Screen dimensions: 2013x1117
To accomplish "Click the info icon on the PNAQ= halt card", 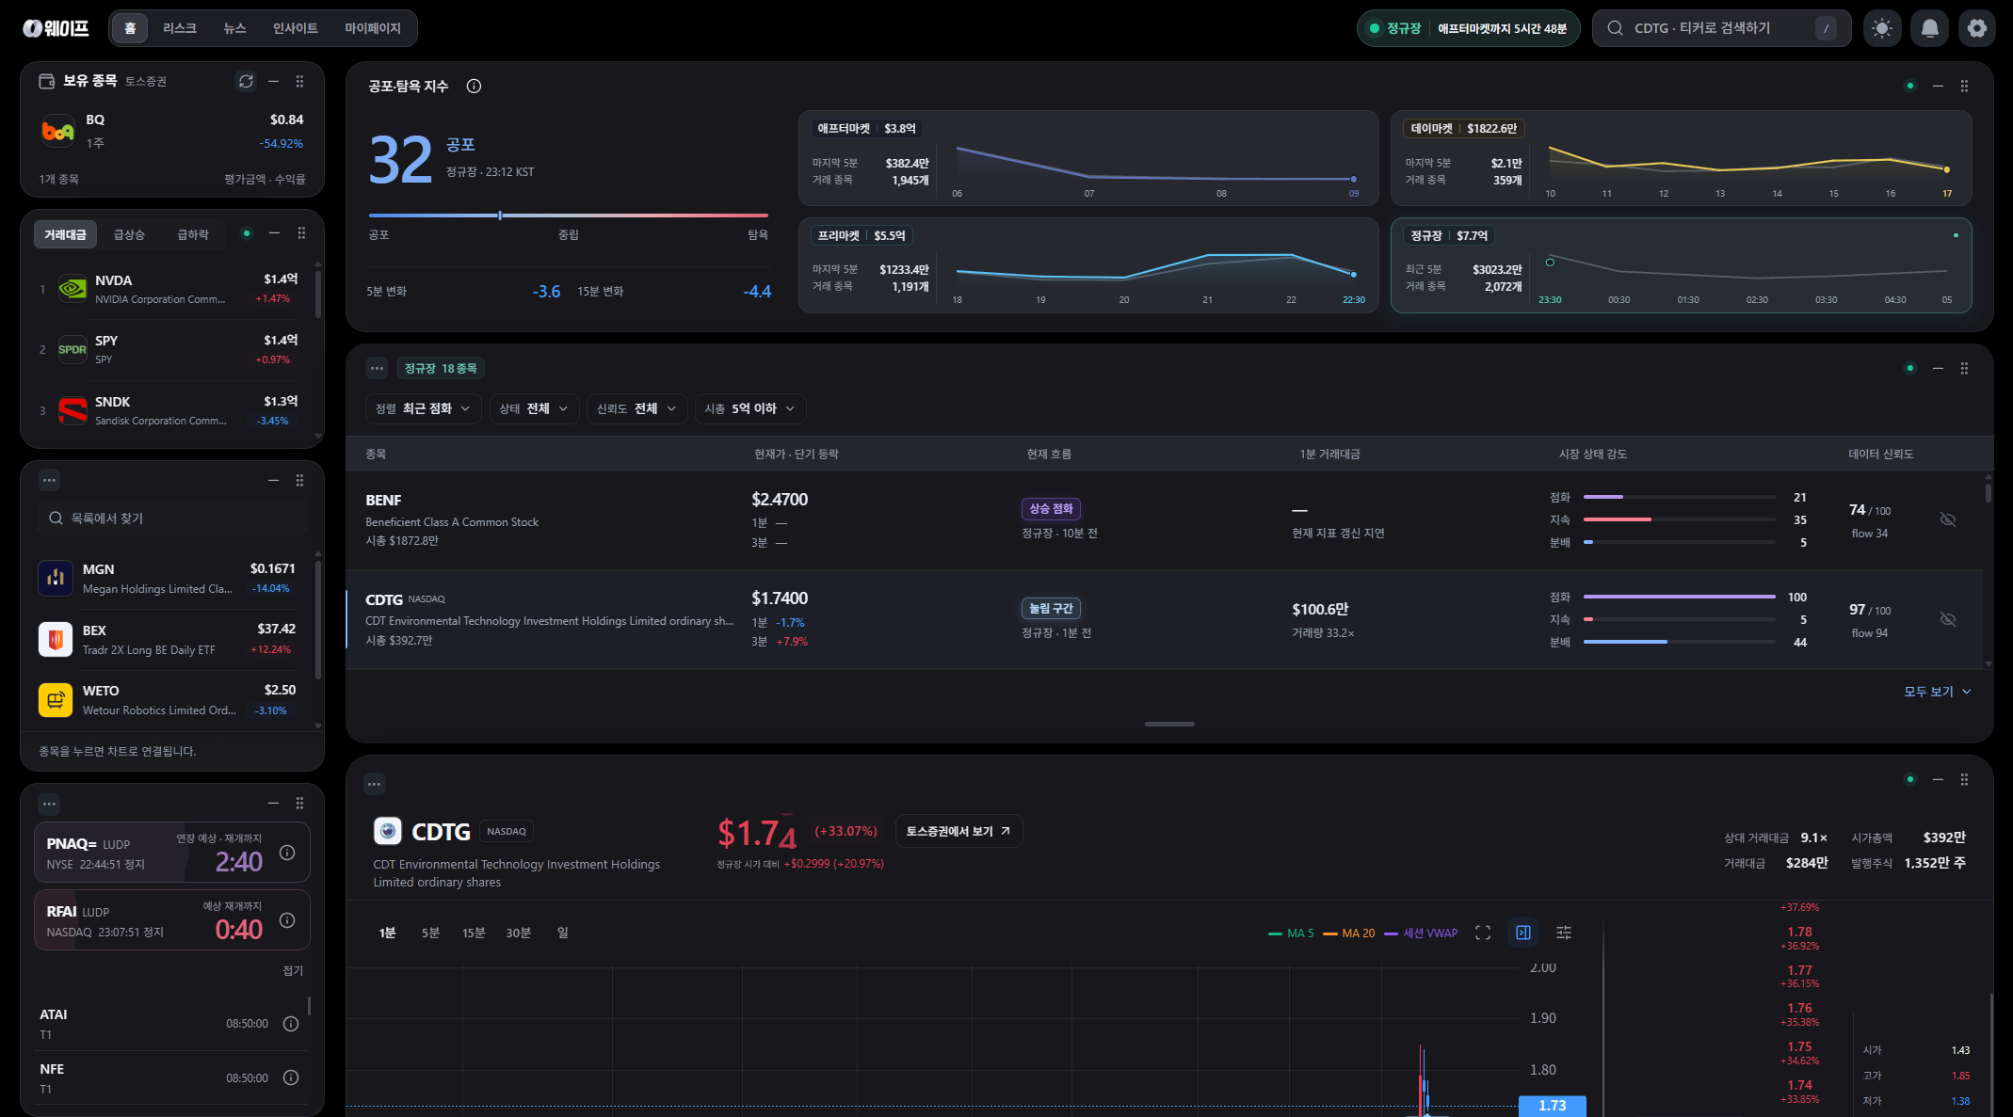I will point(287,853).
